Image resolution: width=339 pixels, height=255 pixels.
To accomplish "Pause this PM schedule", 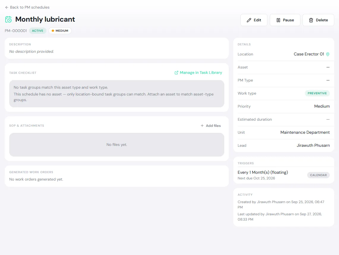I will point(285,20).
